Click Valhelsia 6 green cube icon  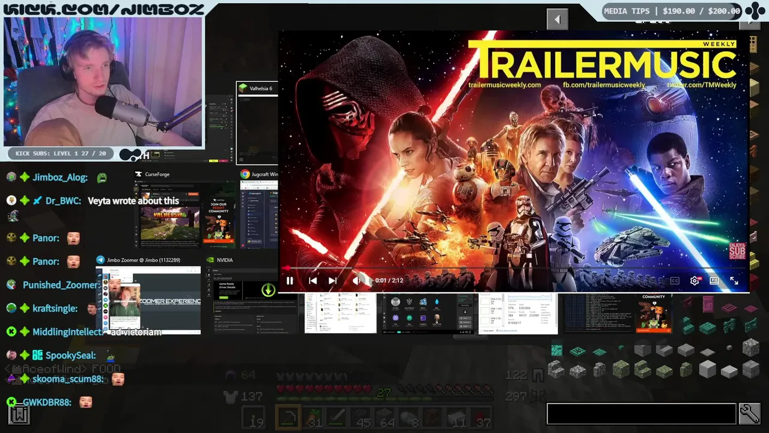pos(243,88)
